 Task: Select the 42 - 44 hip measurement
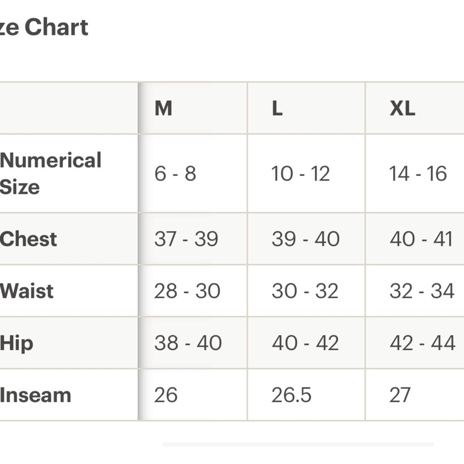422,343
